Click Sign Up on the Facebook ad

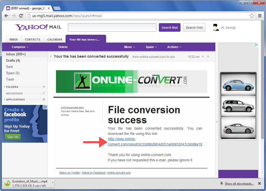[13, 137]
